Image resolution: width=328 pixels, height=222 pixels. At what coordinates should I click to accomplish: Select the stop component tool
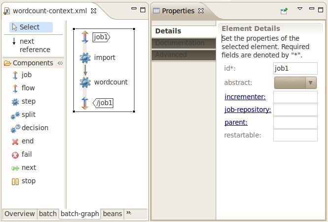(28, 181)
